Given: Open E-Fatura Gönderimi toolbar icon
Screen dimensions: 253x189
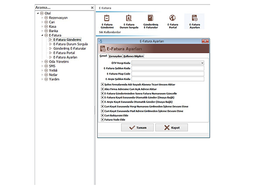Looking at the screenshot, I should (107, 21).
